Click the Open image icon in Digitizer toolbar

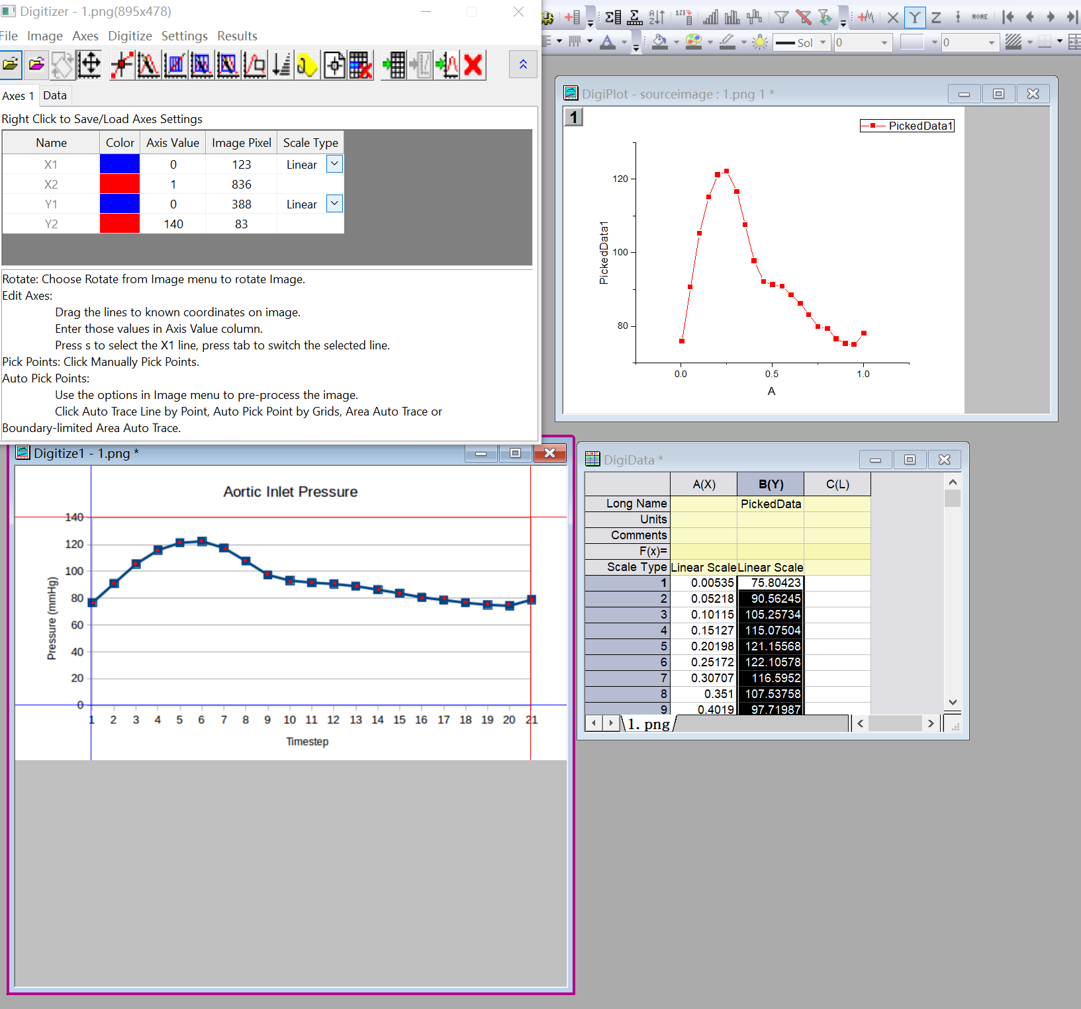[x=11, y=65]
